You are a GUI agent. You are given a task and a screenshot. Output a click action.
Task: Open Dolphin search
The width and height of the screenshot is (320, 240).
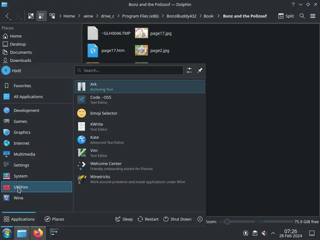(302, 16)
